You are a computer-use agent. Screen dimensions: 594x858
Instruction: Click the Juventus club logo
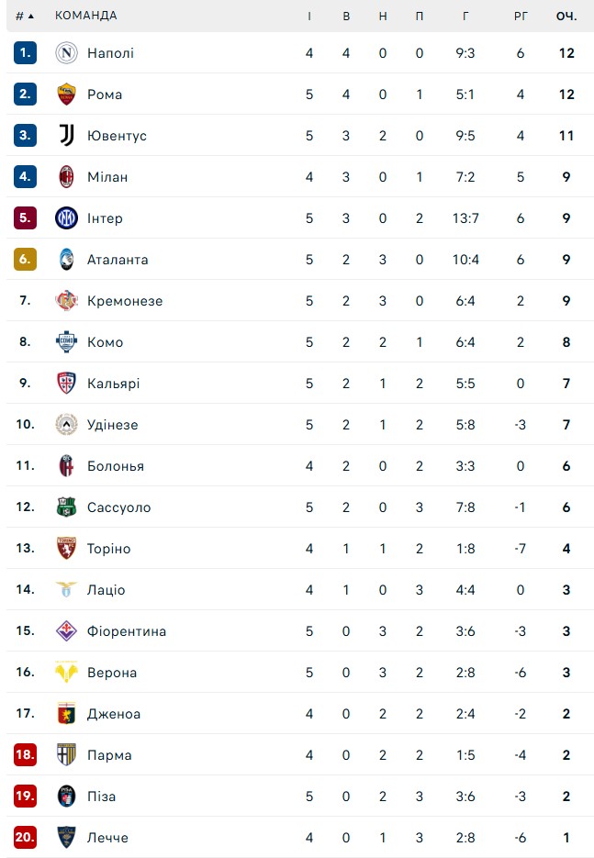click(66, 136)
